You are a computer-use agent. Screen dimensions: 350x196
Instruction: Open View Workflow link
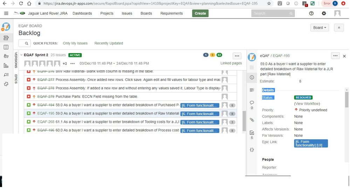[307, 104]
